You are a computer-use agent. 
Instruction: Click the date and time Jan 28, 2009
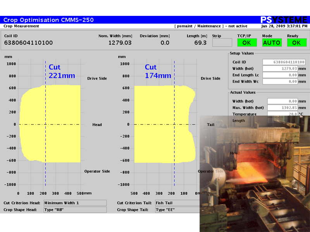[x=284, y=26]
